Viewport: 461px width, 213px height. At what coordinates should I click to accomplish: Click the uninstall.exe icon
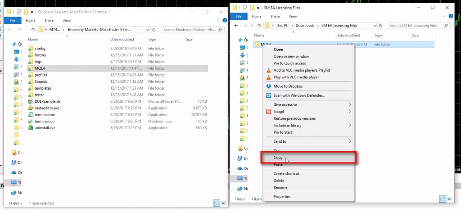pyautogui.click(x=31, y=128)
